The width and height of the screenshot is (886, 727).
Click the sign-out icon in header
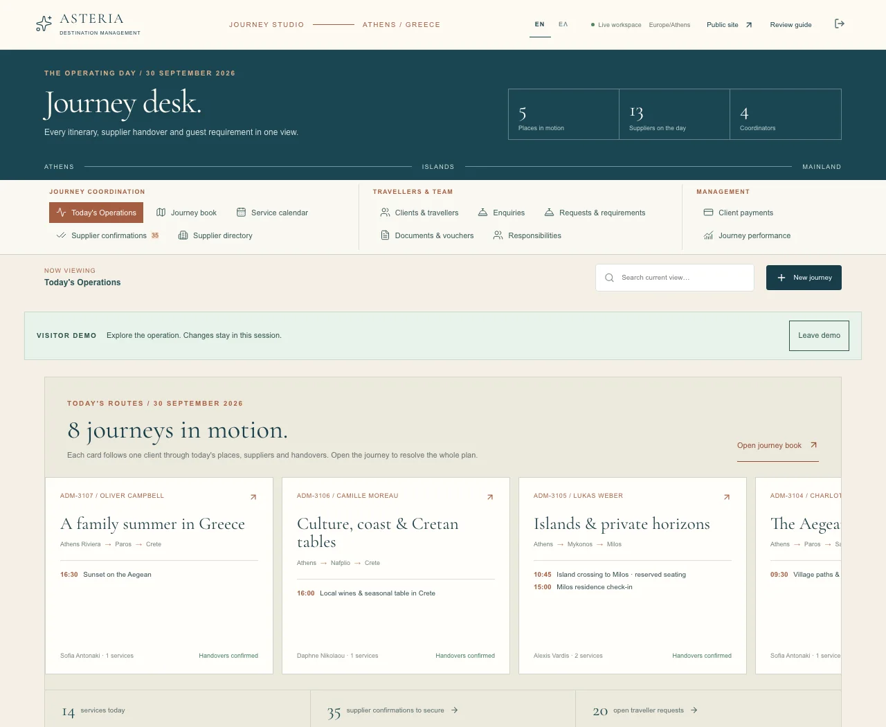coord(840,24)
